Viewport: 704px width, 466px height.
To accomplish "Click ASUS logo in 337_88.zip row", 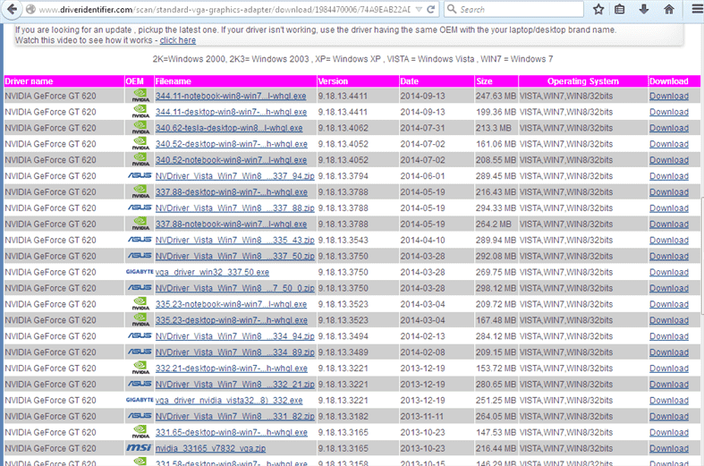I will (140, 208).
